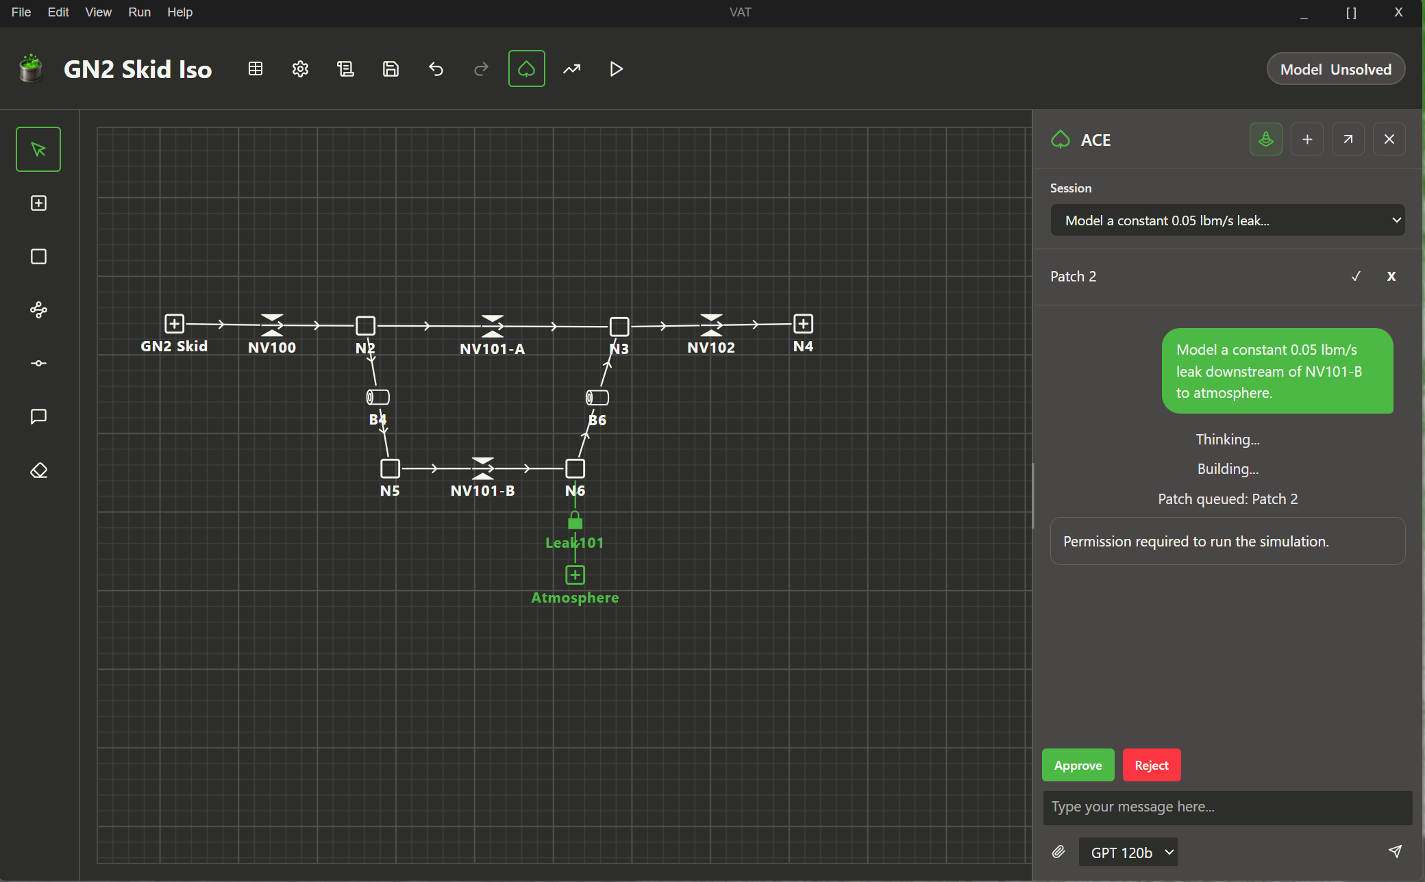The height and width of the screenshot is (882, 1425).
Task: Select node N3 on canvas
Action: (619, 327)
